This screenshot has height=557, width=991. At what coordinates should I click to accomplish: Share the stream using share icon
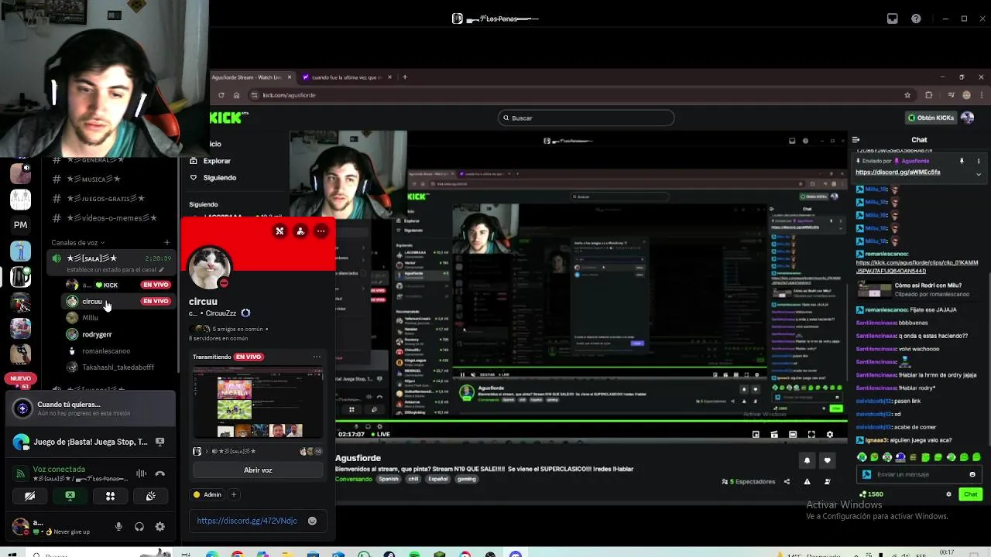[787, 482]
